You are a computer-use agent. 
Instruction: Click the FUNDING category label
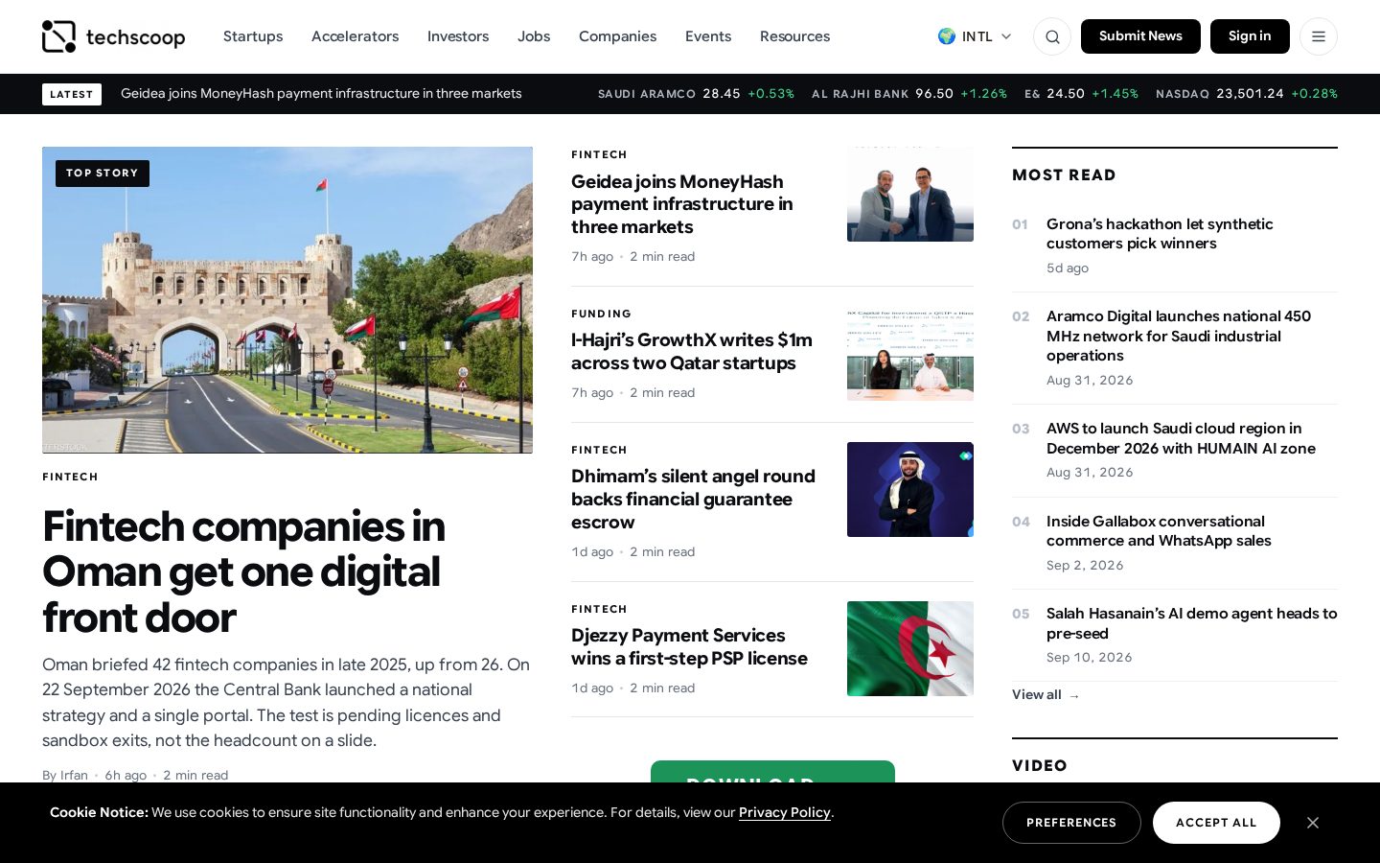click(601, 314)
